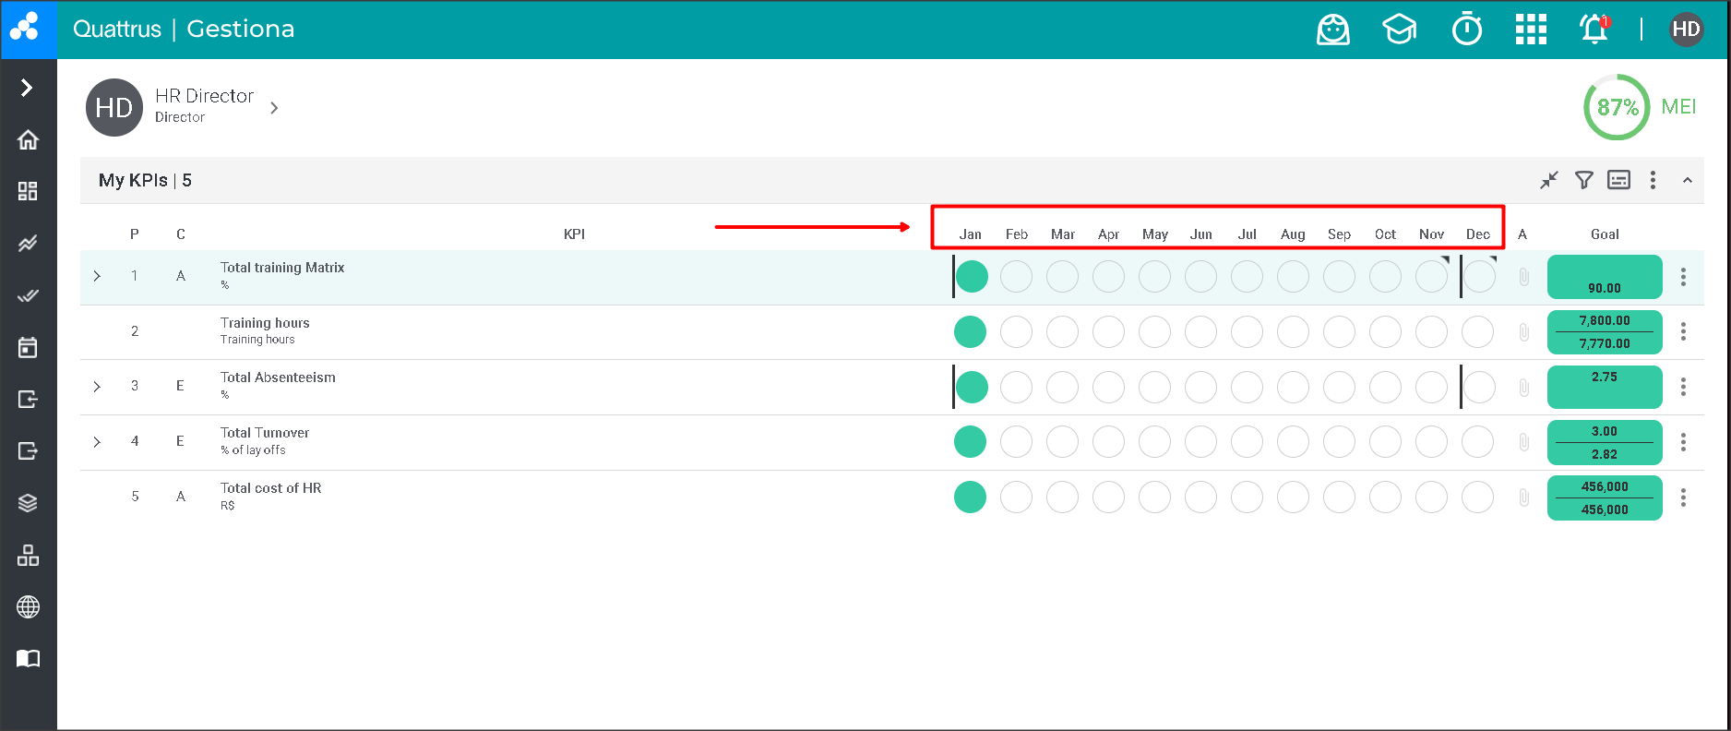Open the graduation cap training icon
The height and width of the screenshot is (731, 1731).
click(1399, 30)
